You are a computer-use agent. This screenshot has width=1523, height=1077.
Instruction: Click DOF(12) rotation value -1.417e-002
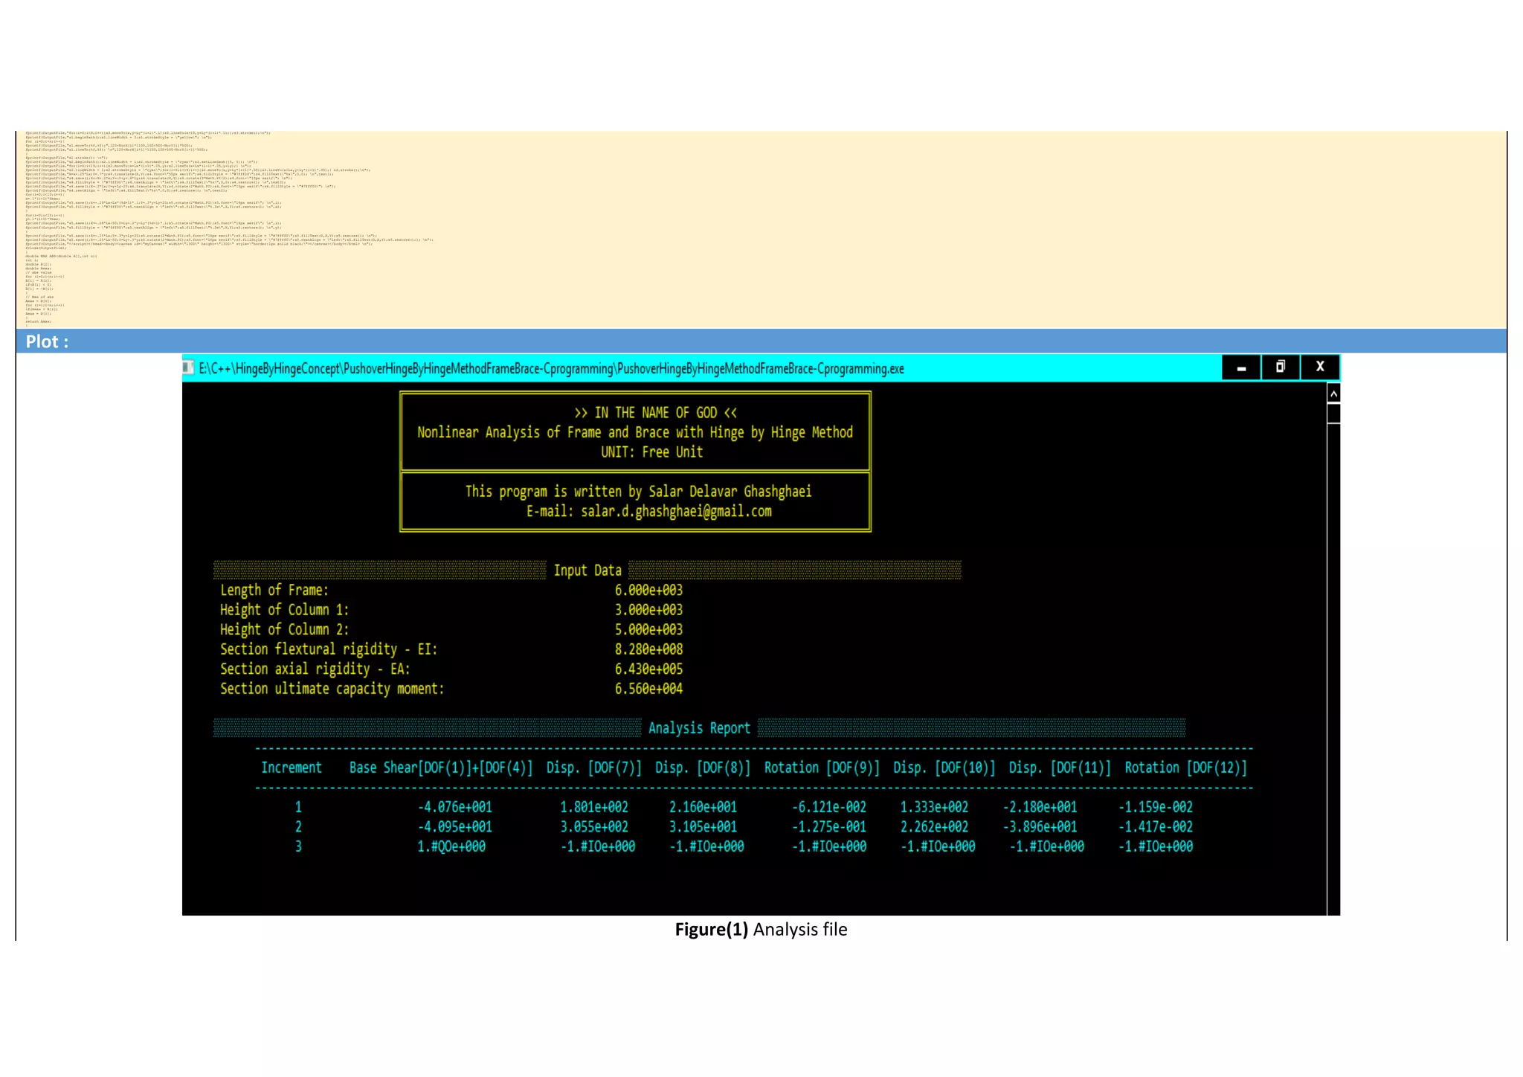(1156, 827)
